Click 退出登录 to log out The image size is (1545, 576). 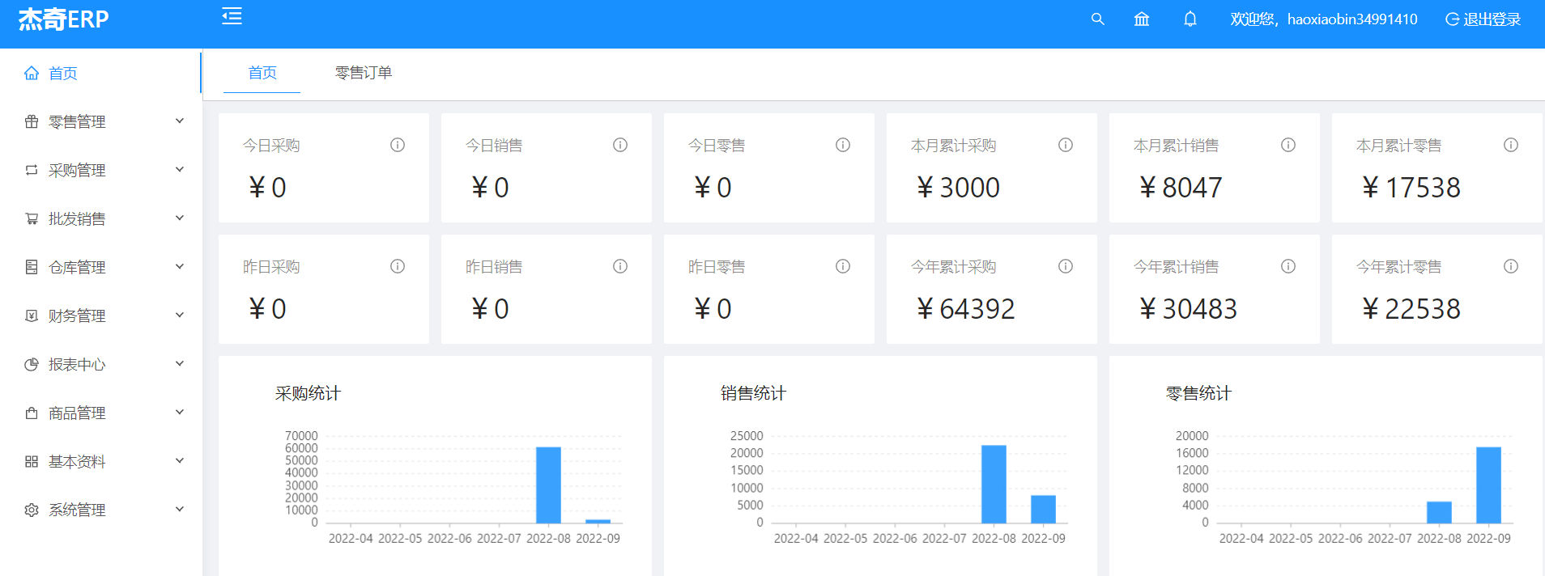point(1483,19)
